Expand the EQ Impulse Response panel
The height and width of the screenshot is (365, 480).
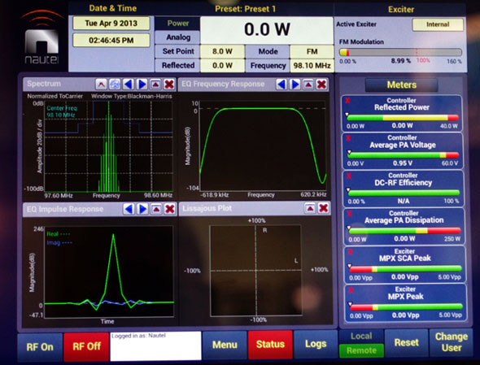tap(156, 209)
